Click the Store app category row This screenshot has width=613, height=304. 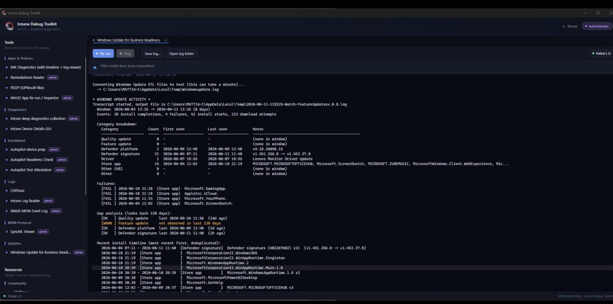point(305,163)
